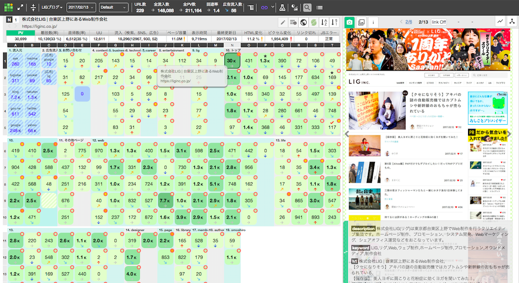The width and height of the screenshot is (519, 283).
Task: Select column header T
Action: tap(332, 45)
